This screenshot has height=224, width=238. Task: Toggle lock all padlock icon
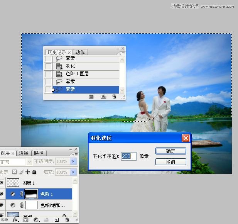(34, 172)
